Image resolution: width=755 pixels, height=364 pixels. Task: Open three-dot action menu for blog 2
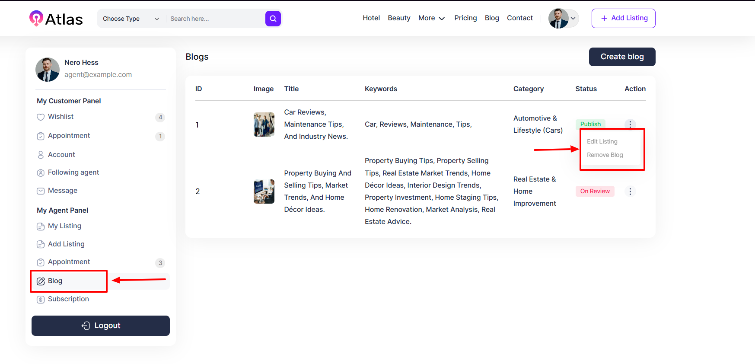(x=630, y=192)
